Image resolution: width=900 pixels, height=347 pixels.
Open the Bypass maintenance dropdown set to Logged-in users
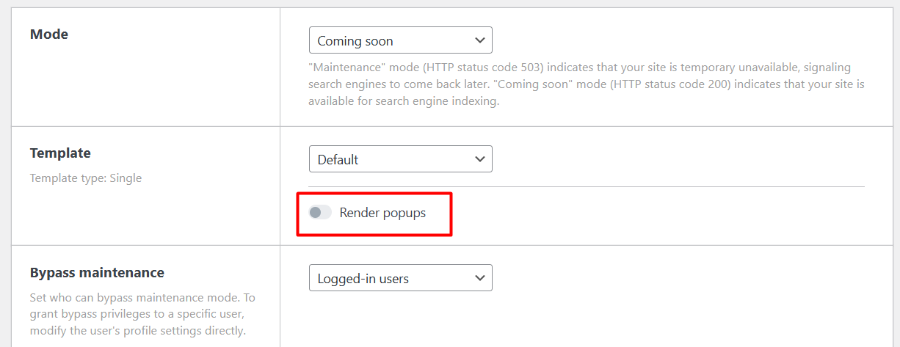[x=400, y=278]
